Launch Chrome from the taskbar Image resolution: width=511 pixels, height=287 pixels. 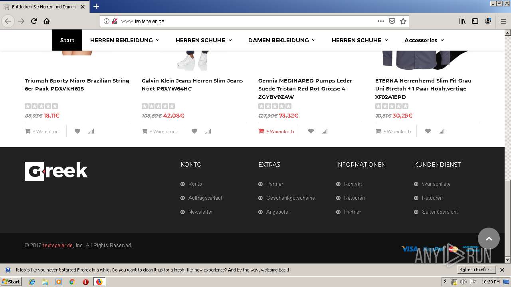[72, 282]
